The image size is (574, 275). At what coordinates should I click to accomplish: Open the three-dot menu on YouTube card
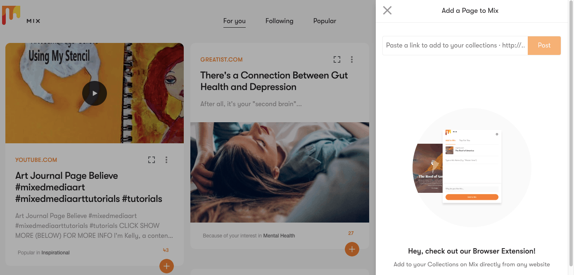tap(166, 160)
